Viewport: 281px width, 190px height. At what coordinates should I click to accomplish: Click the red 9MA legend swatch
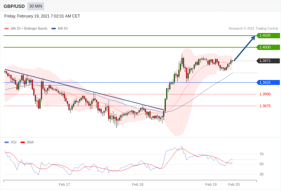pos(22,142)
